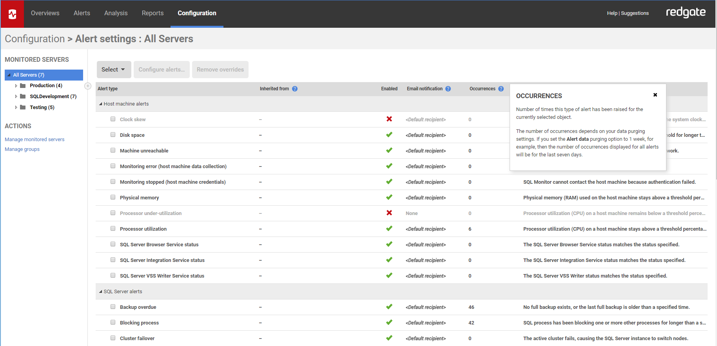Click the red X for Clock skew
This screenshot has width=717, height=346.
(x=389, y=119)
